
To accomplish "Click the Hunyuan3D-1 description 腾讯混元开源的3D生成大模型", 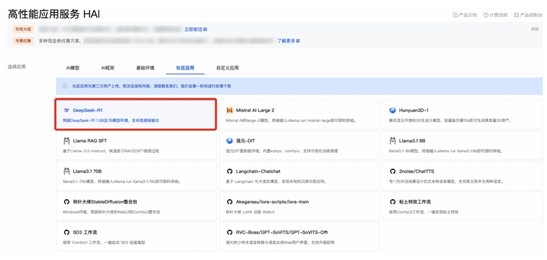I will click(450, 120).
